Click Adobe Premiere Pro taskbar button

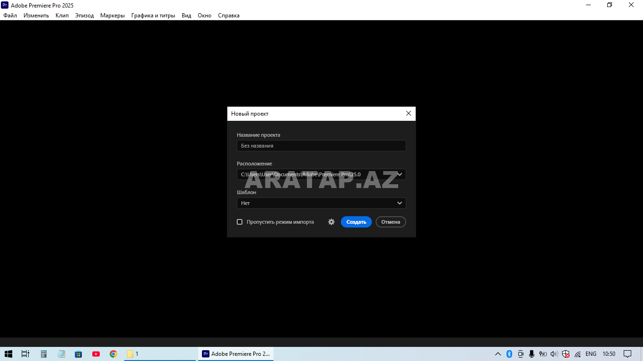tap(235, 354)
